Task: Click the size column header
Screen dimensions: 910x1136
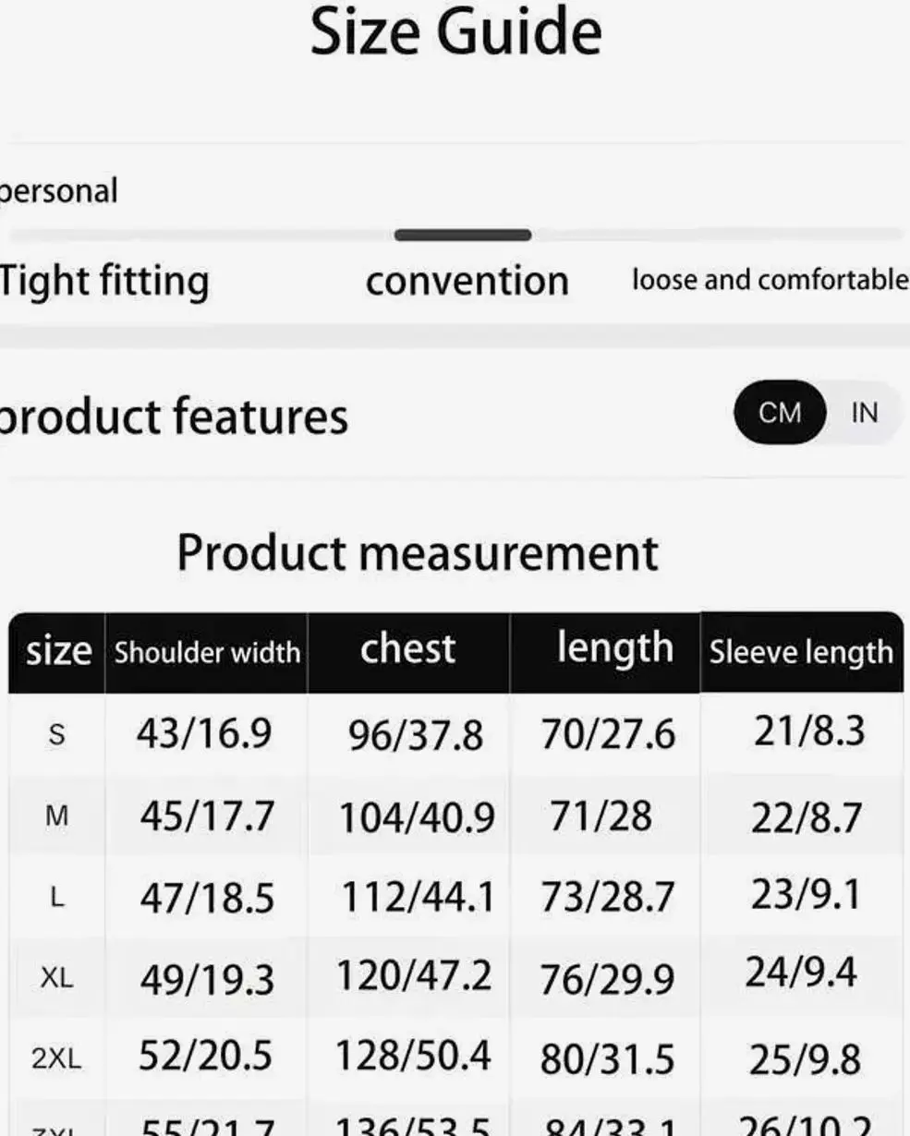Action: [x=57, y=652]
